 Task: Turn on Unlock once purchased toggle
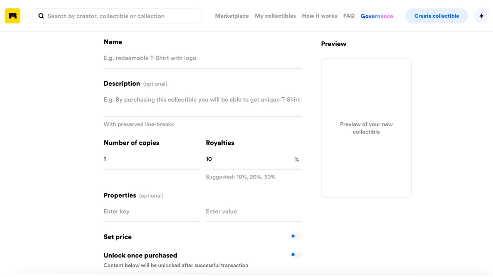pyautogui.click(x=296, y=255)
